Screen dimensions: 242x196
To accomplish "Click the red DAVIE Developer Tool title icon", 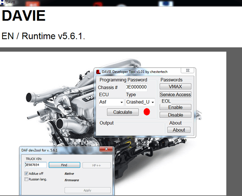I will coord(98,72).
